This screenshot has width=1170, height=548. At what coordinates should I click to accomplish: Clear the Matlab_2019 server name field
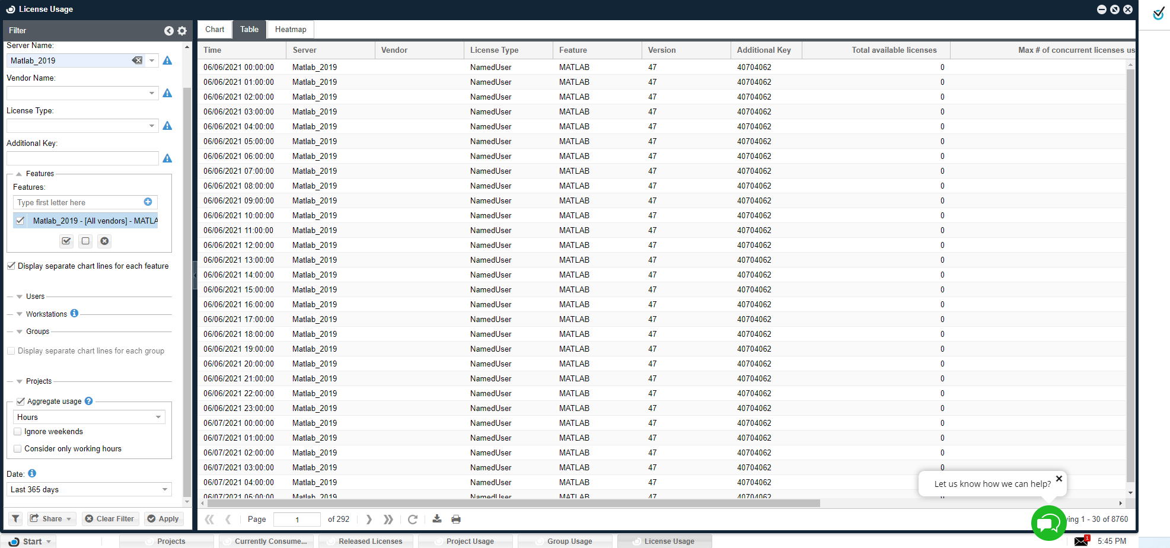tap(137, 60)
